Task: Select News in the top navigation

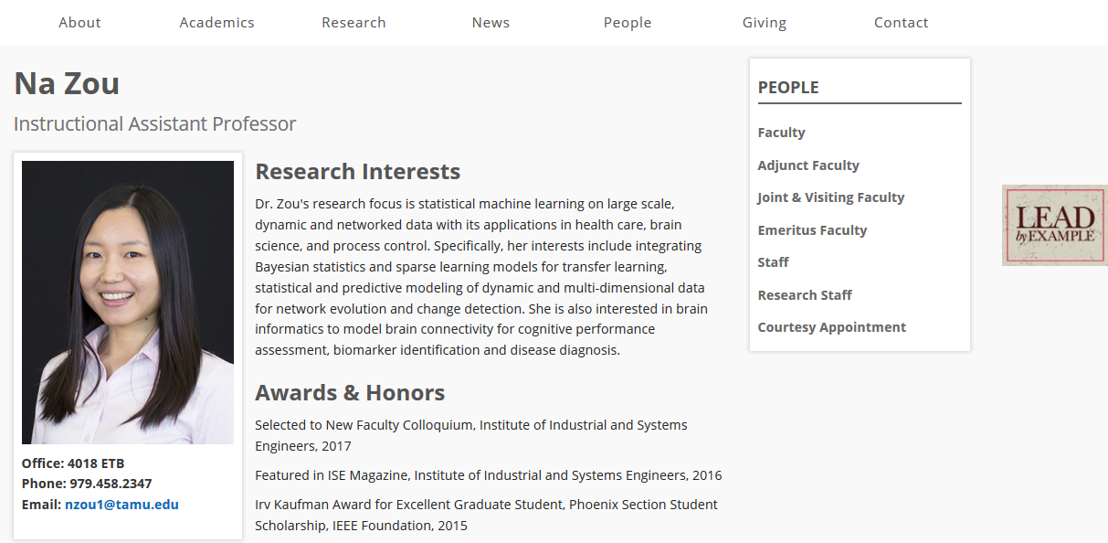Action: pos(491,23)
